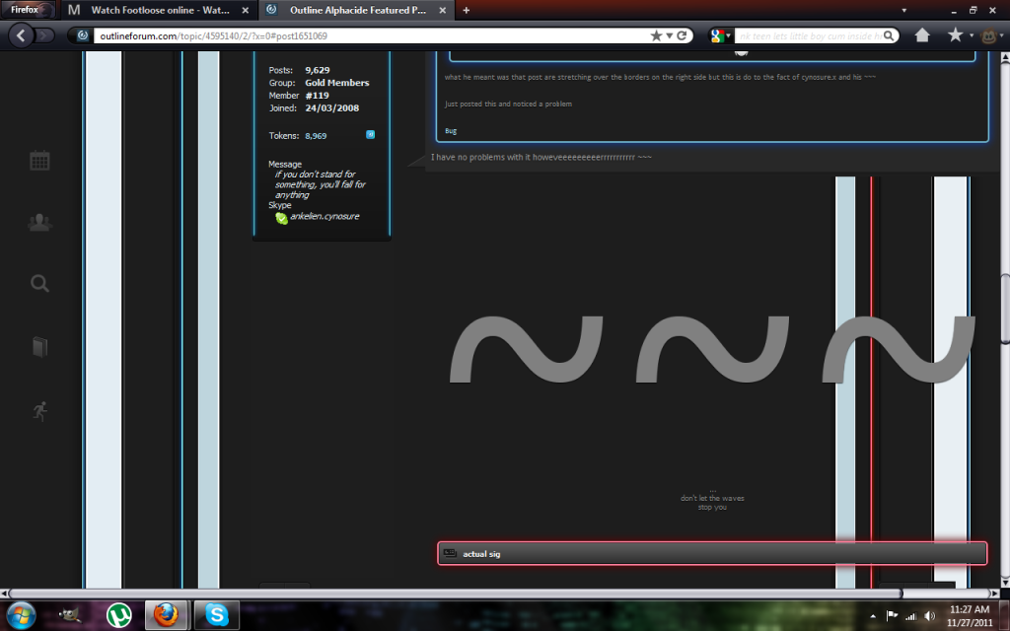1010x631 pixels.
Task: Open a new tab with plus button
Action: tap(466, 10)
